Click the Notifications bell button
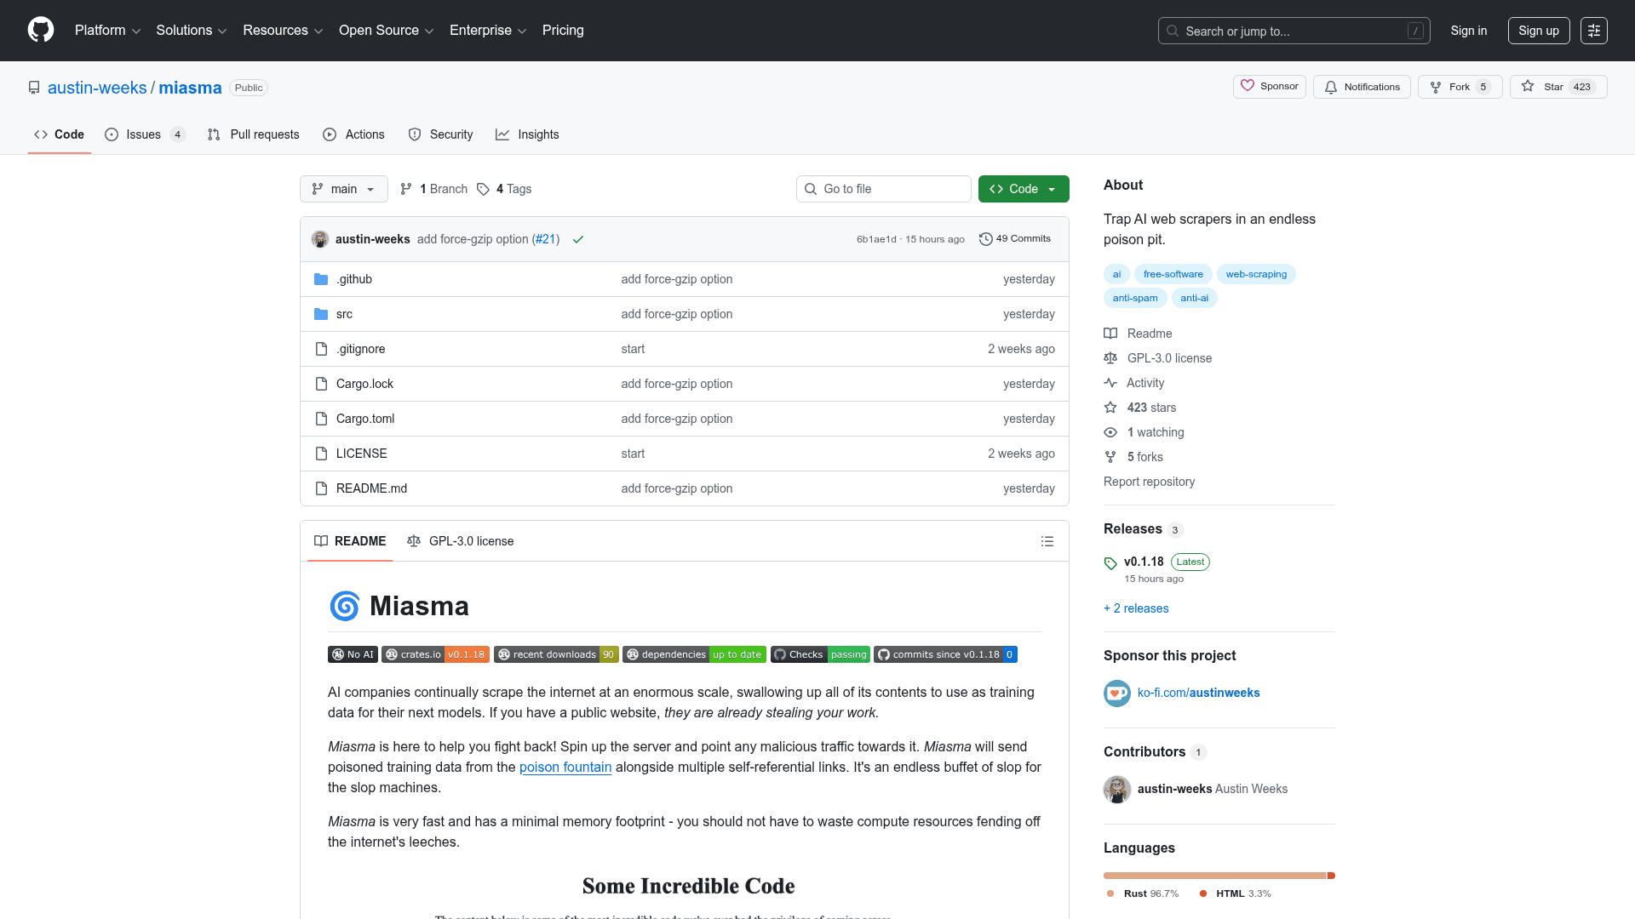This screenshot has width=1635, height=919. (1362, 87)
